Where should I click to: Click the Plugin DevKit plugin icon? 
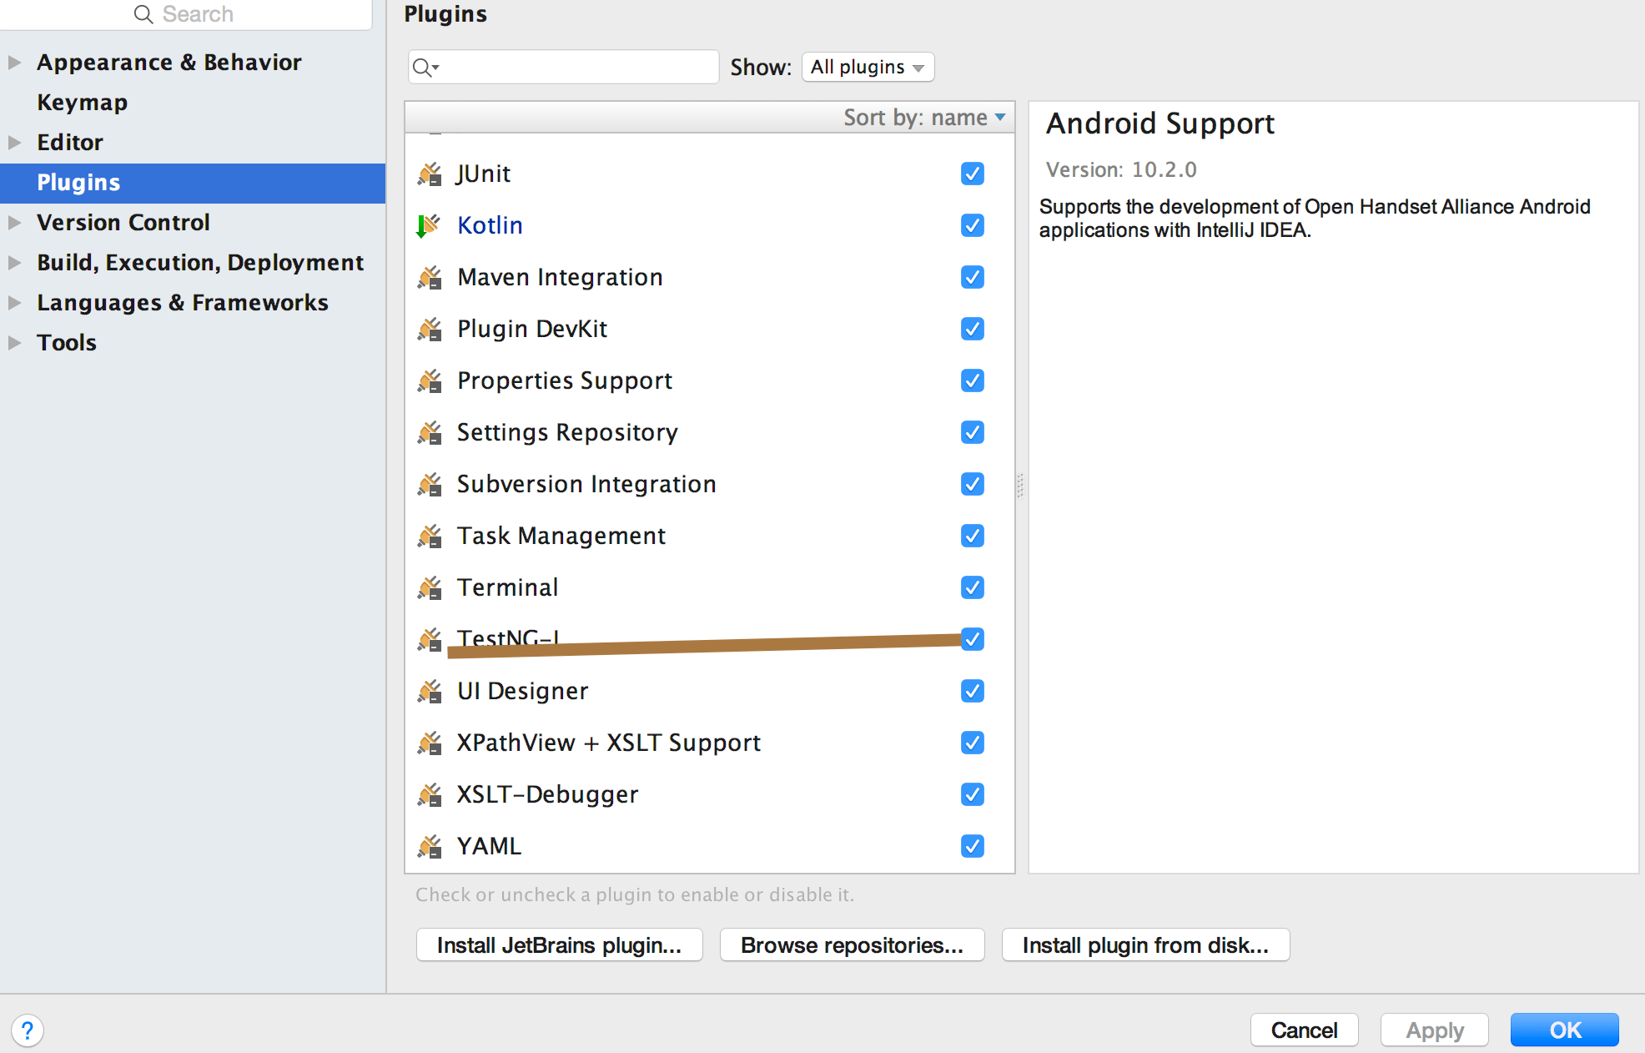430,330
